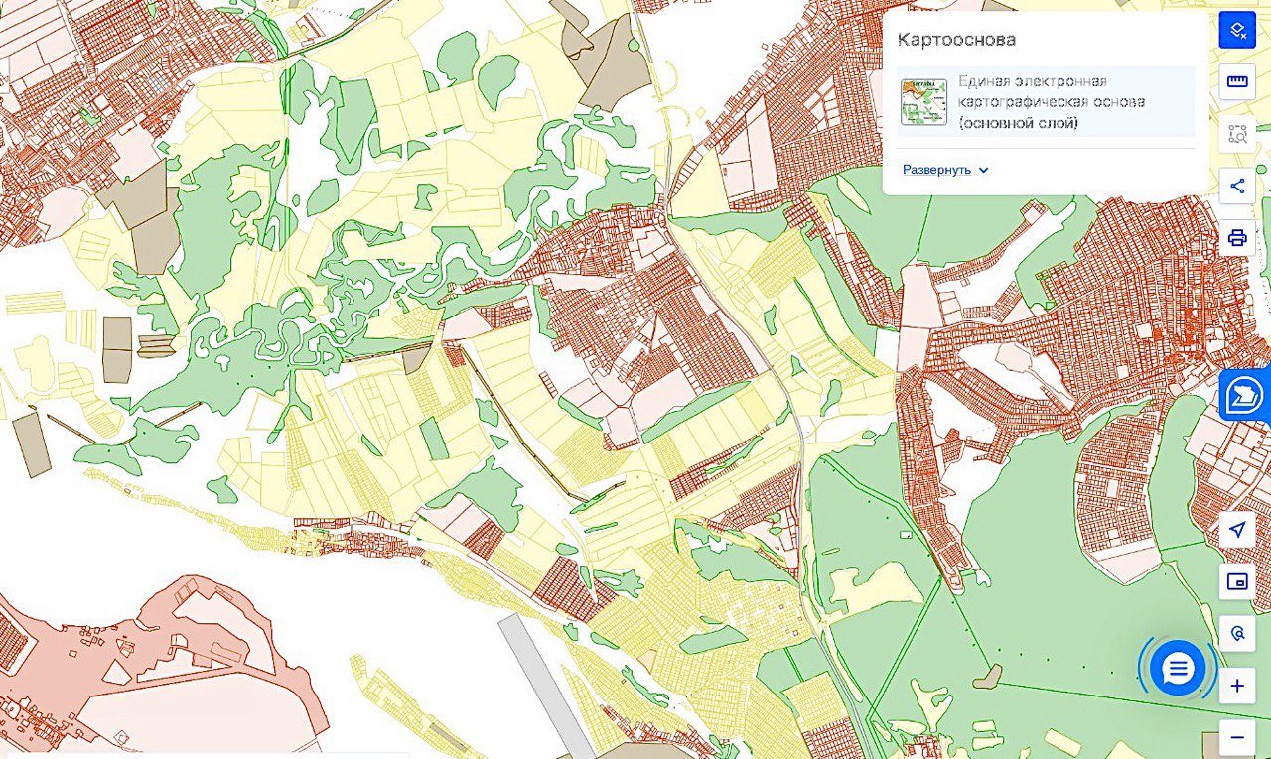Open the round chat assistant button

(1178, 668)
